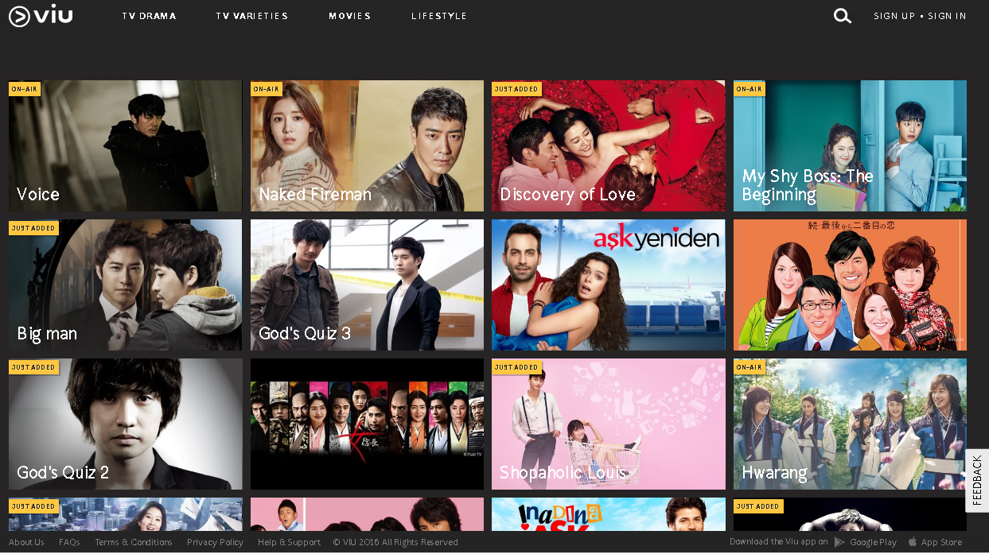Click the 'Discovery of Love' title text

[567, 195]
